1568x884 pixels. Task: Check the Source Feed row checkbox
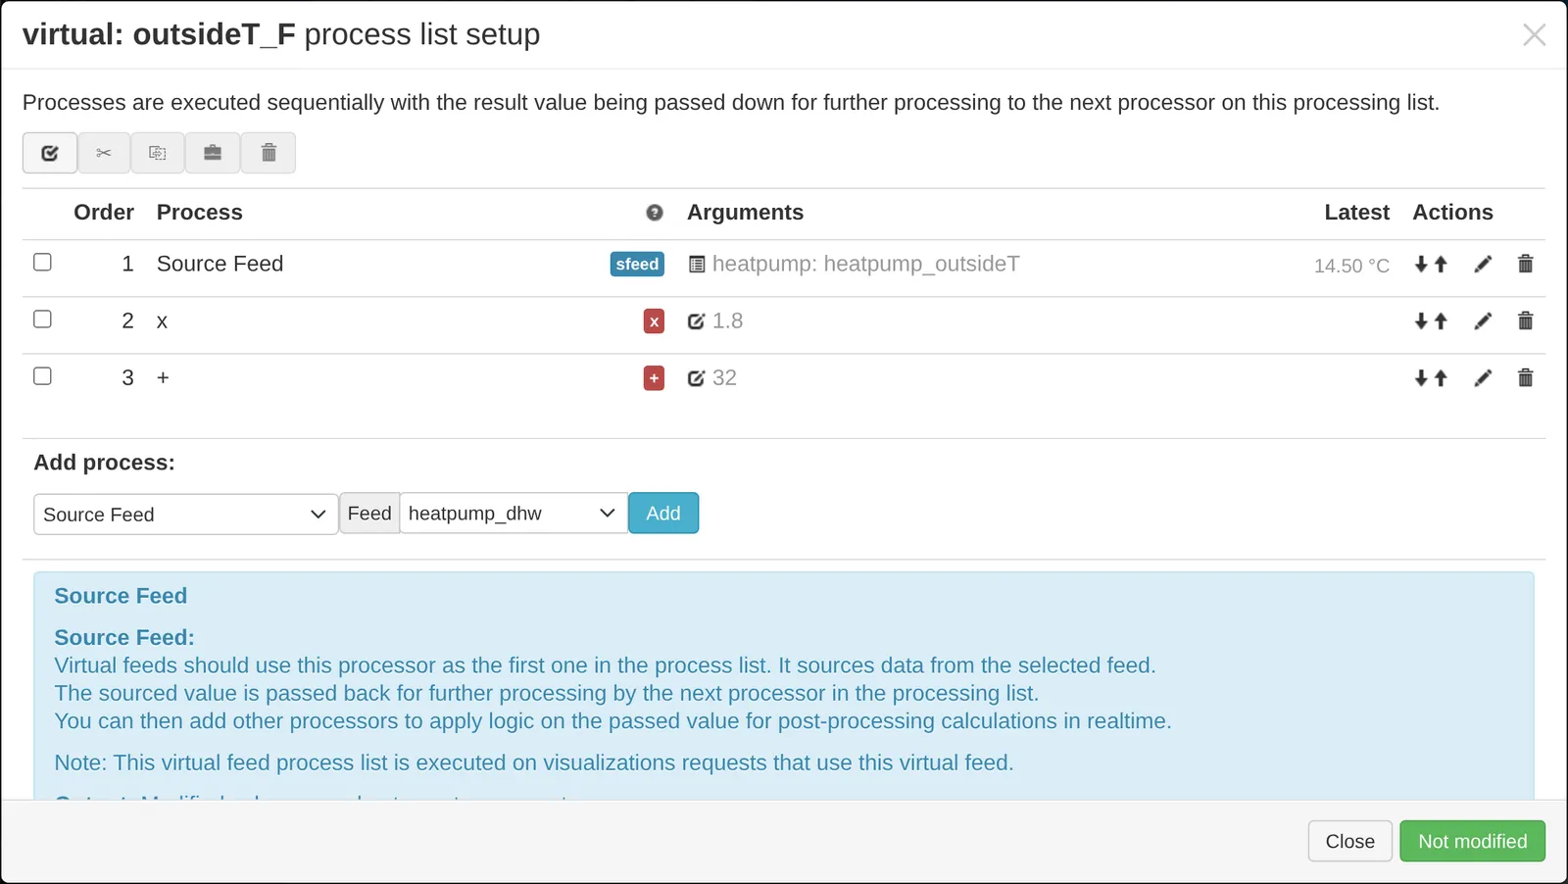point(42,262)
